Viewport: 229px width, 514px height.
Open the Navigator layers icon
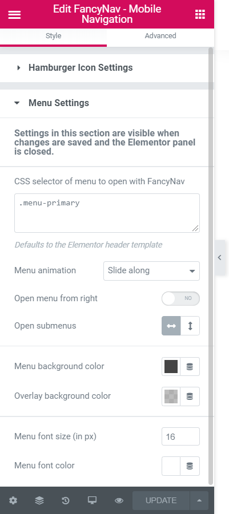39,500
